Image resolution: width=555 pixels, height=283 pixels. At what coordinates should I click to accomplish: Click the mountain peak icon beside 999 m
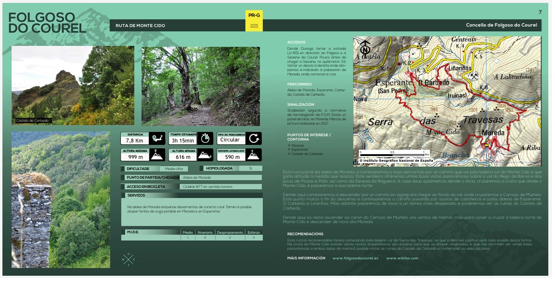click(157, 155)
